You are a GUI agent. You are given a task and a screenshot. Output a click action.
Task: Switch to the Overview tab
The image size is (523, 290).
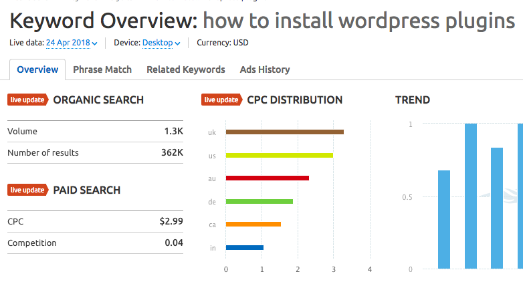tap(37, 69)
